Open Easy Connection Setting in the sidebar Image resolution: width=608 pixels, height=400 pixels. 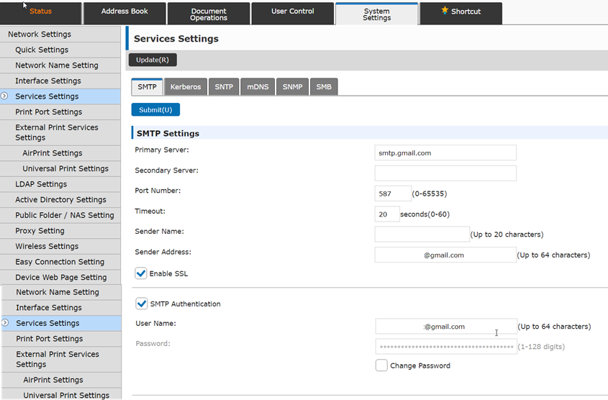[x=60, y=262]
